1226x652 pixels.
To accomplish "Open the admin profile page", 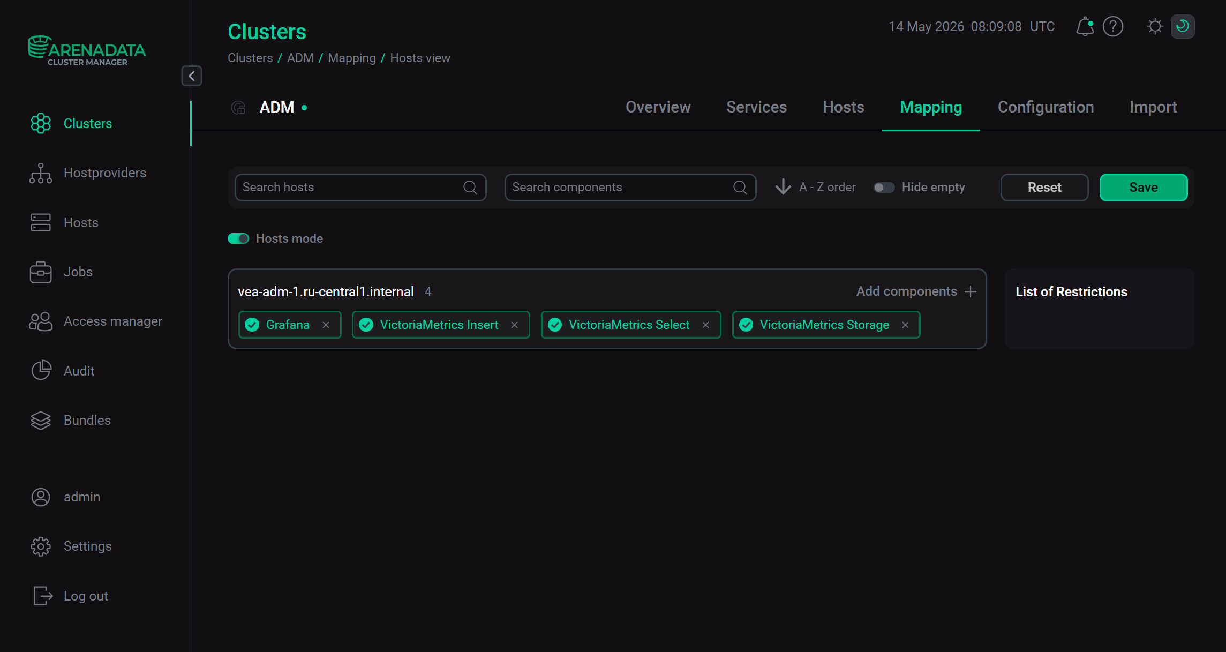I will 65,497.
